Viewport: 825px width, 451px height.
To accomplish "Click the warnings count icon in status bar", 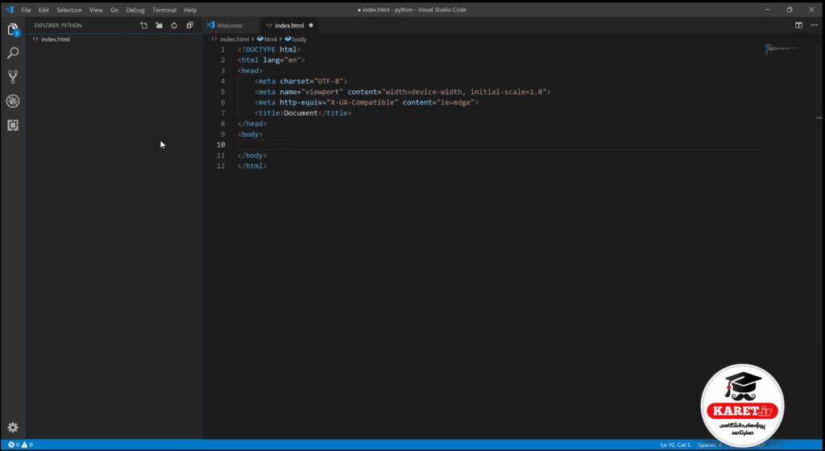I will 24,445.
